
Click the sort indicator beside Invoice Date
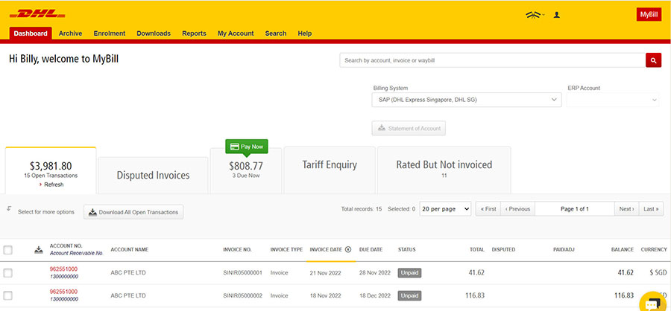click(348, 249)
